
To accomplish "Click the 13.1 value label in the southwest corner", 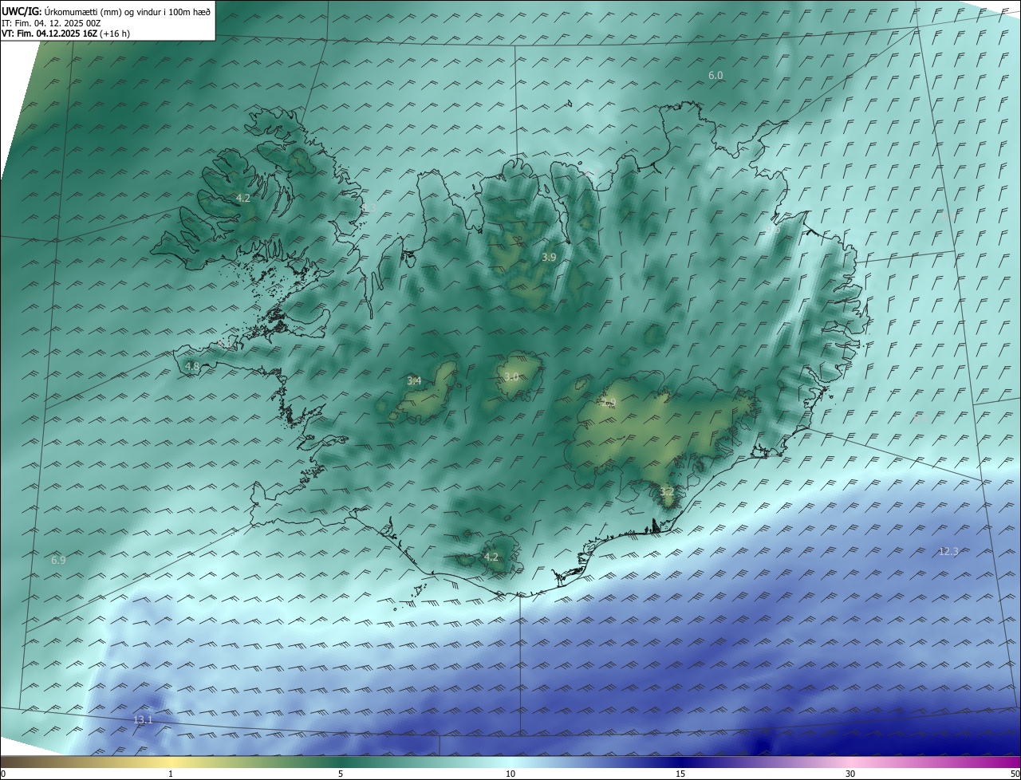I will 143,719.
